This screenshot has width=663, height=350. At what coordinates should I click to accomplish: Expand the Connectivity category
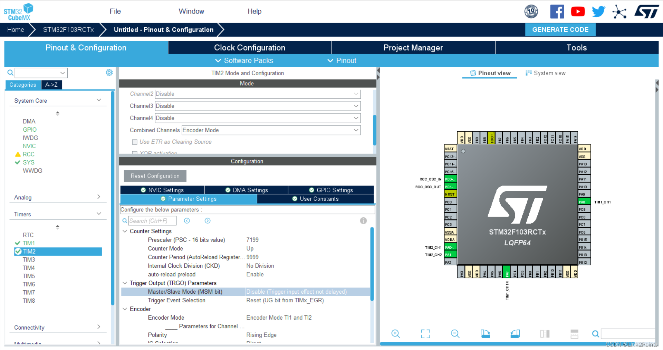point(99,327)
